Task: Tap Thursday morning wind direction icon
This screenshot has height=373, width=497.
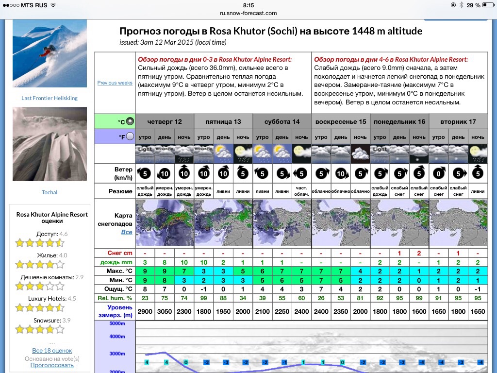Action: click(x=145, y=173)
